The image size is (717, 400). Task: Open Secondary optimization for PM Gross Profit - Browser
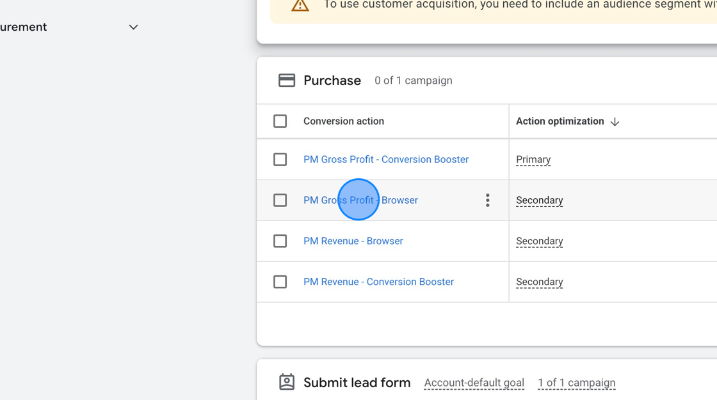[539, 200]
